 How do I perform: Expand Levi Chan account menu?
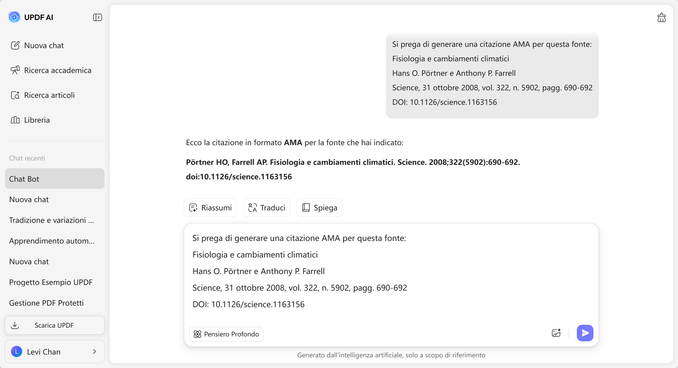[x=54, y=351]
